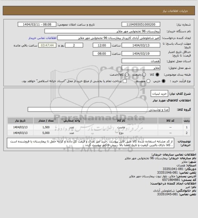Click the نام کالا column header

pos(121,120)
